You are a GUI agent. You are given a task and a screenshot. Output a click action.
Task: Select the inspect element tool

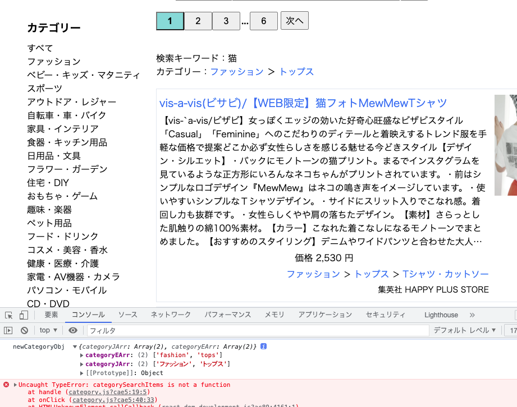point(8,315)
